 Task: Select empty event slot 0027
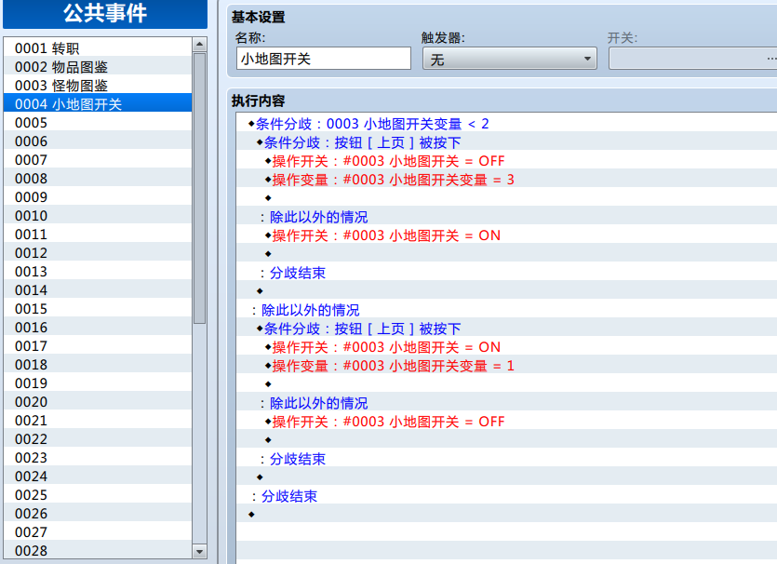98,531
